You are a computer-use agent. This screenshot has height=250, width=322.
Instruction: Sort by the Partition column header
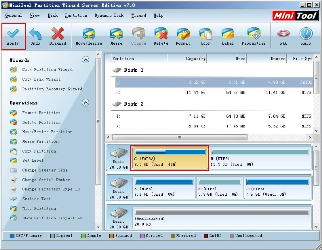pos(139,59)
